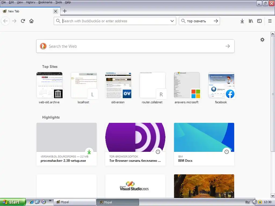Screen dimensions: 275x206
Task: Toggle the sidebar panel icon
Action: pyautogui.click(x=259, y=21)
